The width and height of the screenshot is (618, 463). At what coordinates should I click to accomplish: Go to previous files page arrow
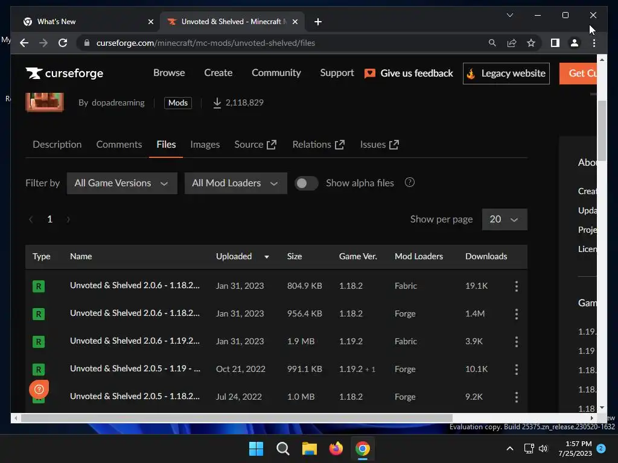(31, 219)
